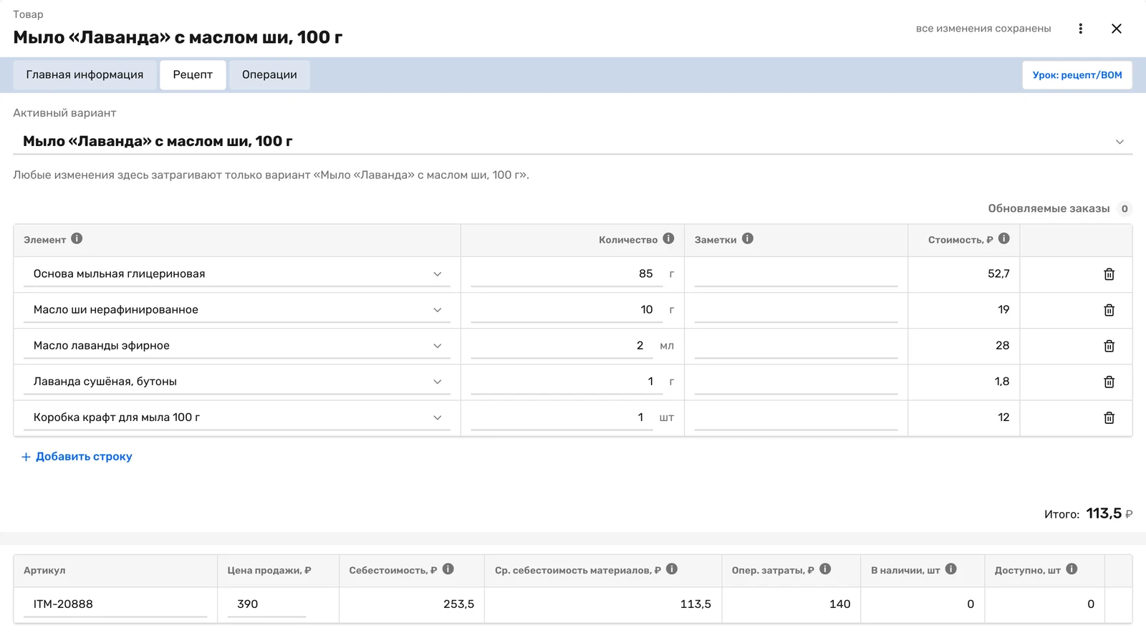Edit quantity 2 for lavender oil
1146x643 pixels.
(x=562, y=346)
